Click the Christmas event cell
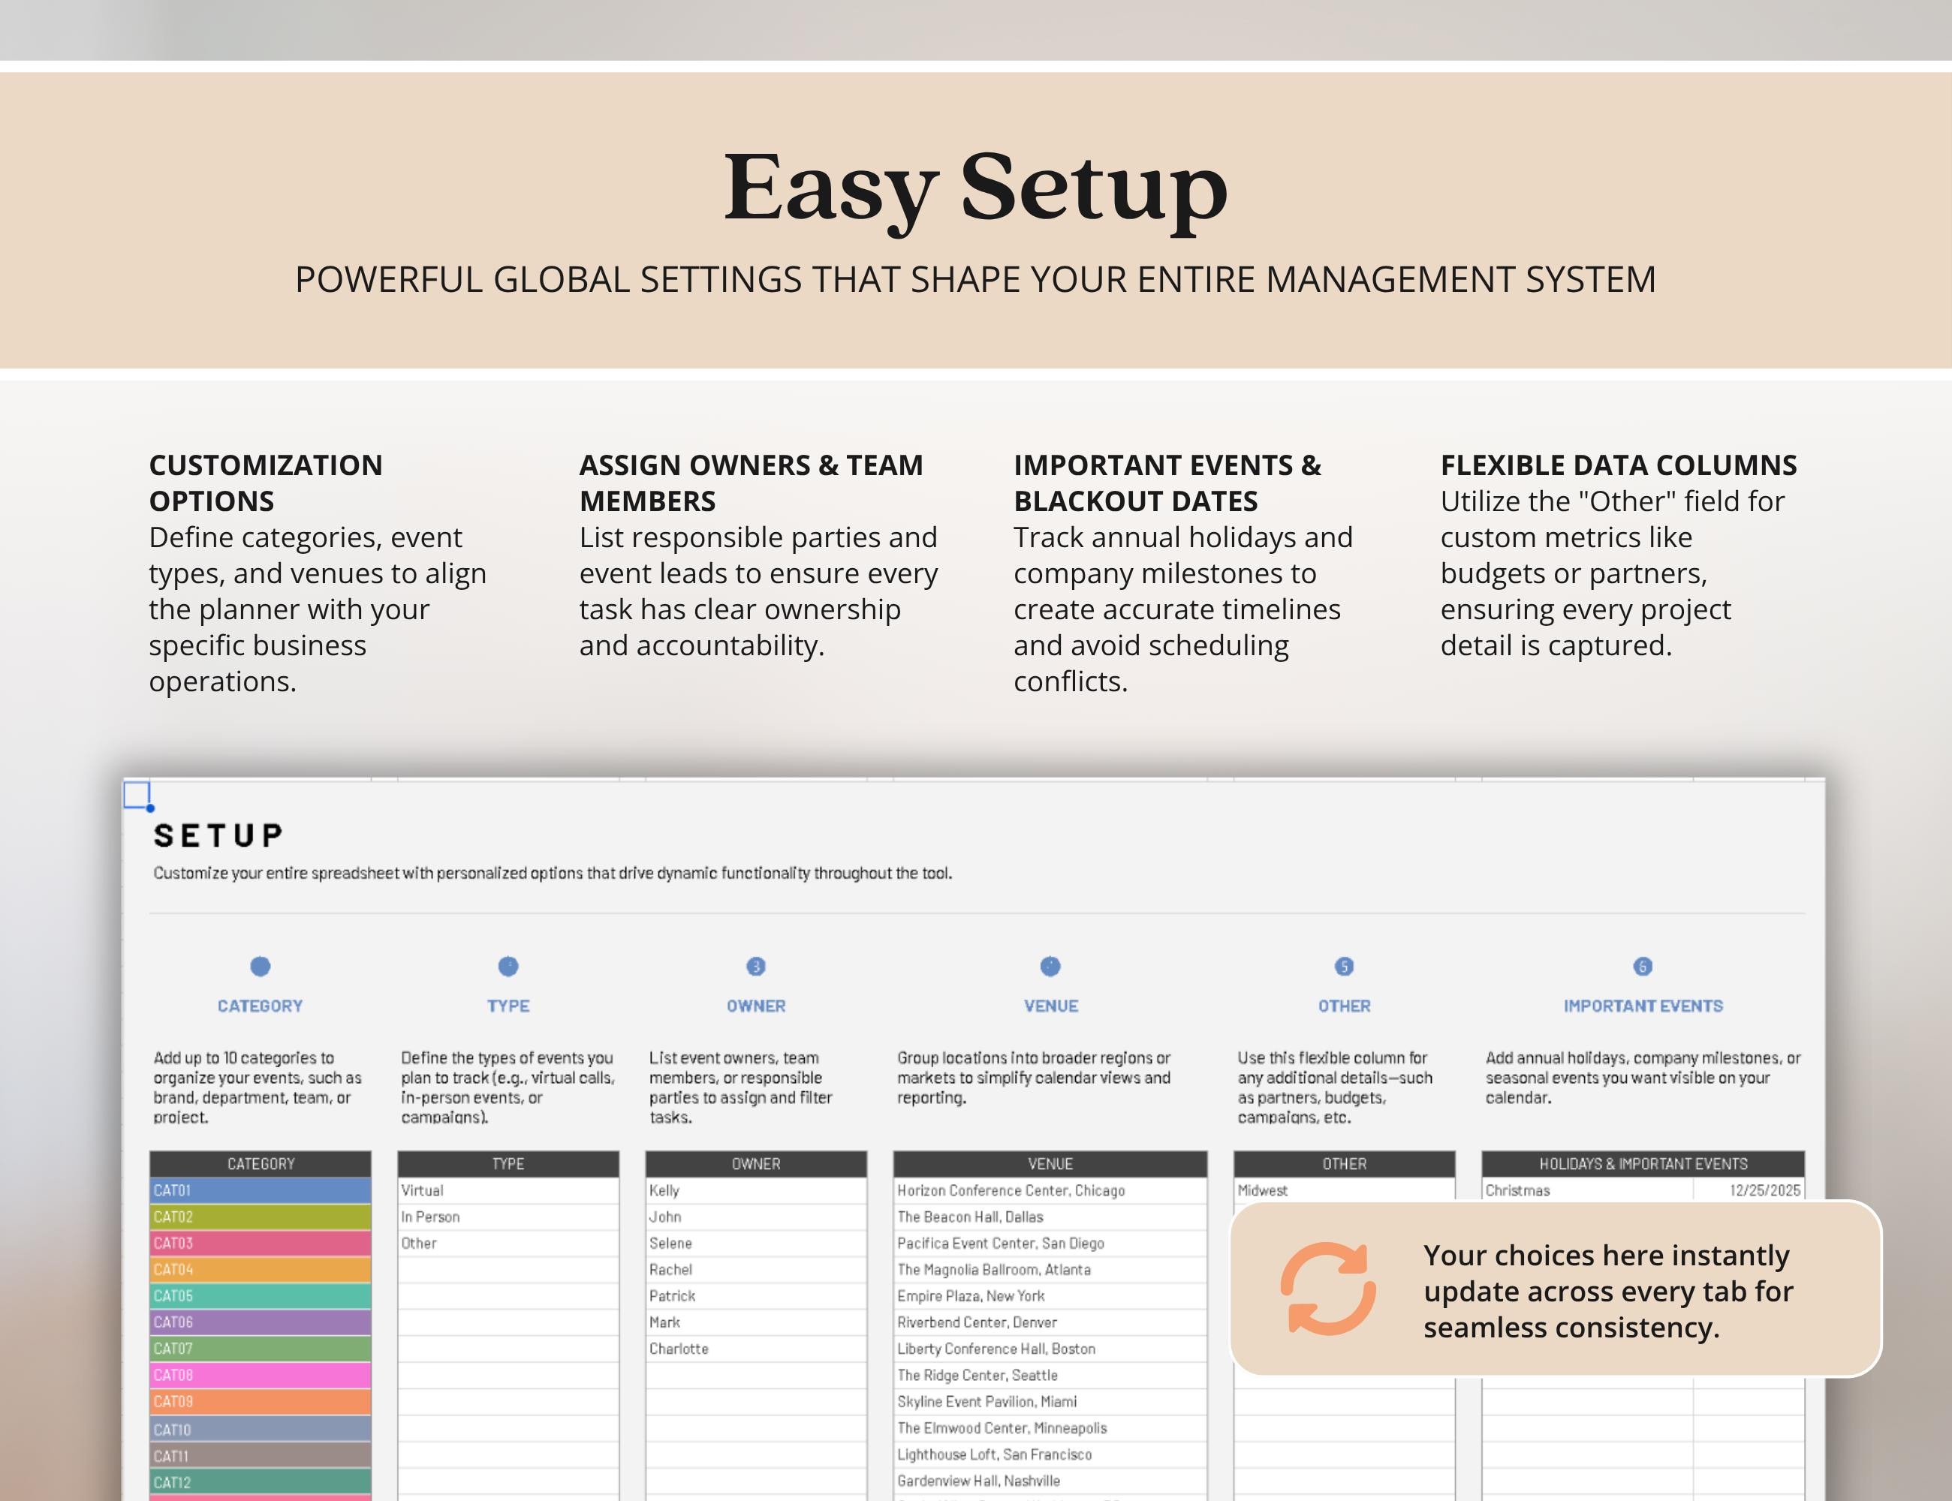 (1587, 1190)
